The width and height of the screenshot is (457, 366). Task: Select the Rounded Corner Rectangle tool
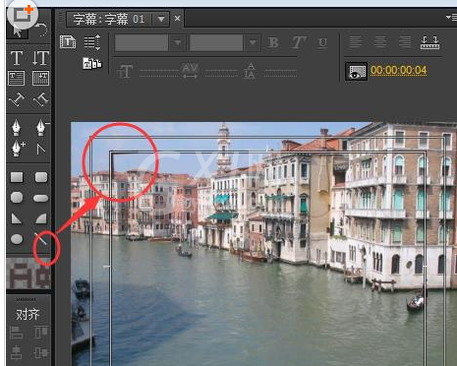click(x=41, y=177)
